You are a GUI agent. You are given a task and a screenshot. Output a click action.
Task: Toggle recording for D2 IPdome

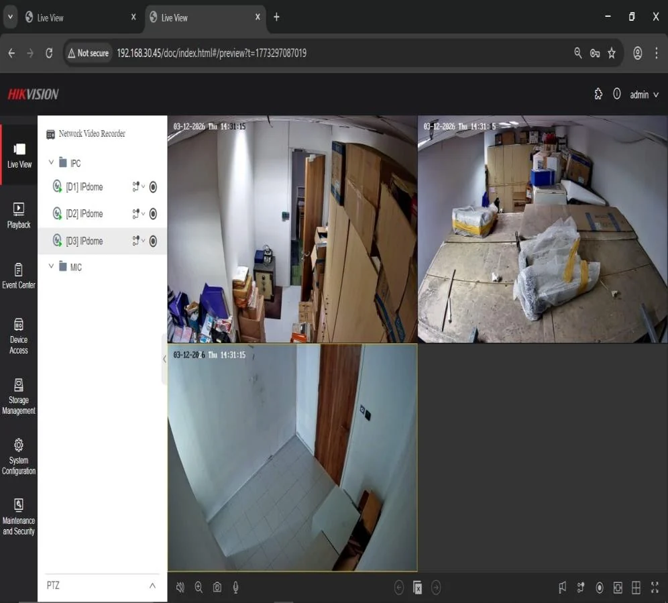(x=153, y=213)
